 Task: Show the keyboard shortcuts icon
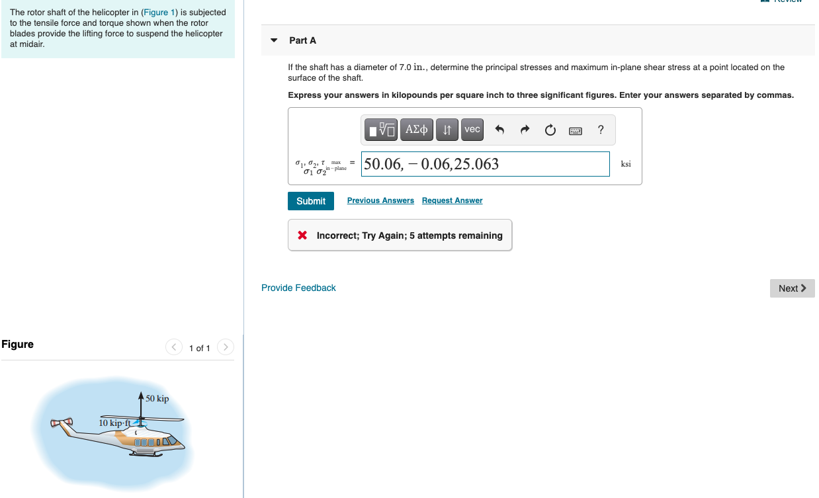(575, 130)
